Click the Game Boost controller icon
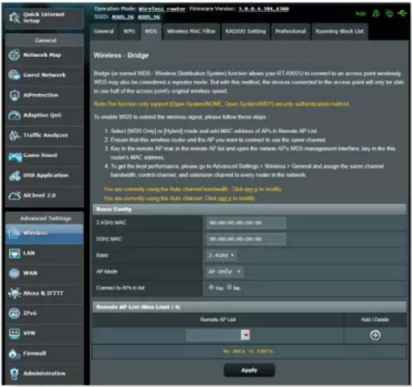The image size is (412, 387). pyautogui.click(x=15, y=156)
